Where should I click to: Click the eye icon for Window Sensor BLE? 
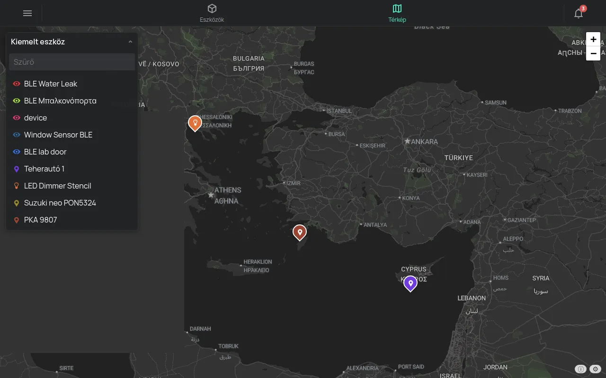coord(17,135)
